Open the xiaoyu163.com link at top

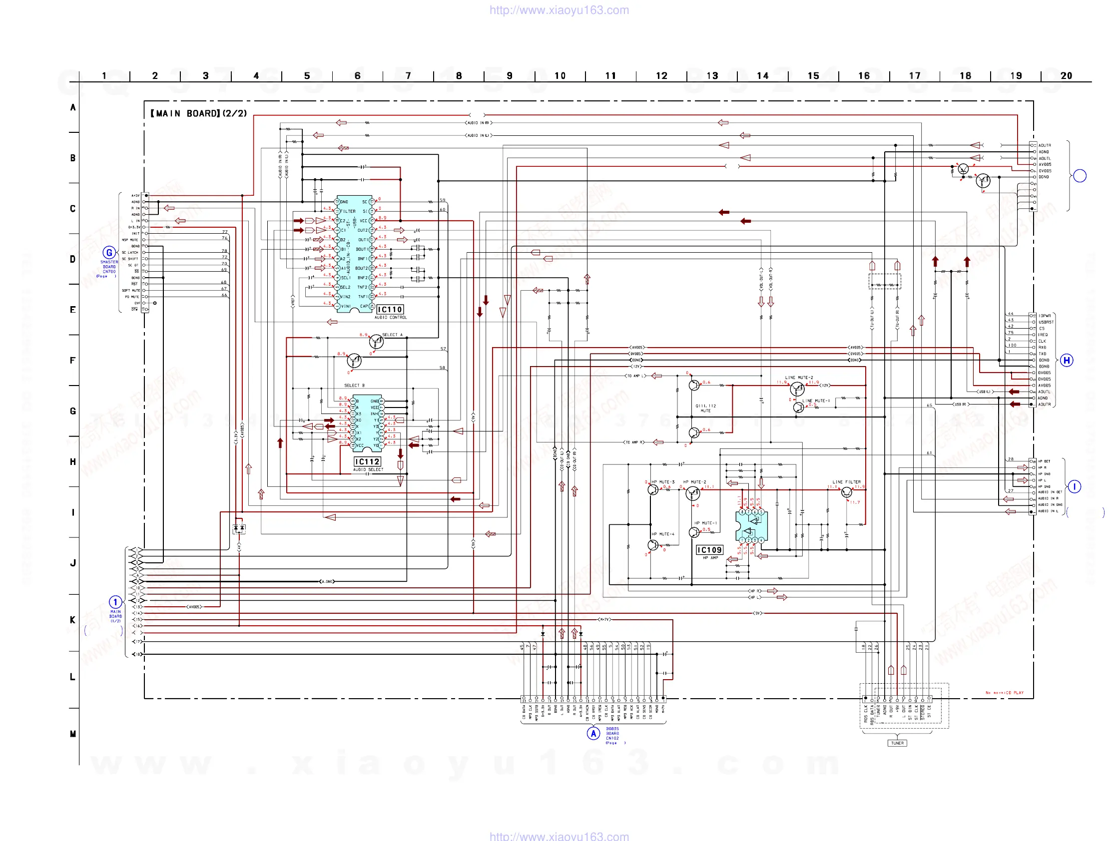pos(559,10)
